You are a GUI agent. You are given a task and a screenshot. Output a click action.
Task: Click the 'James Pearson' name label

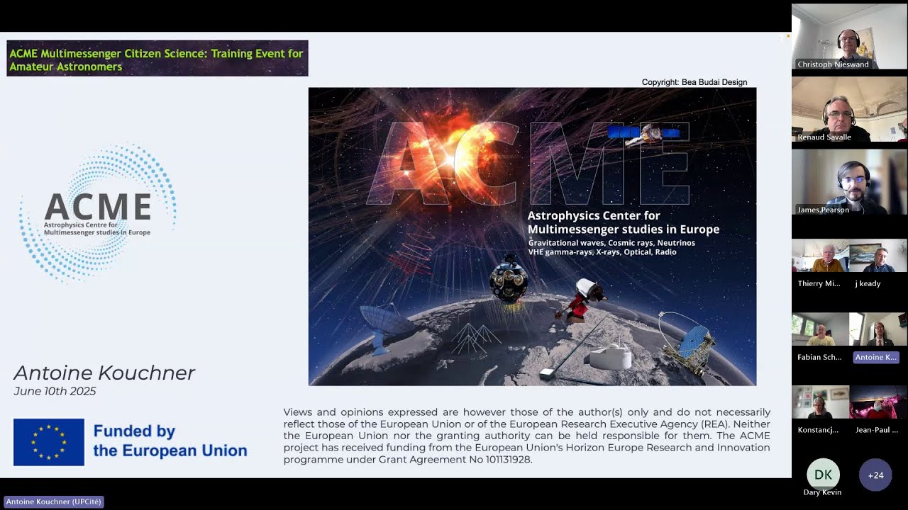pyautogui.click(x=823, y=210)
